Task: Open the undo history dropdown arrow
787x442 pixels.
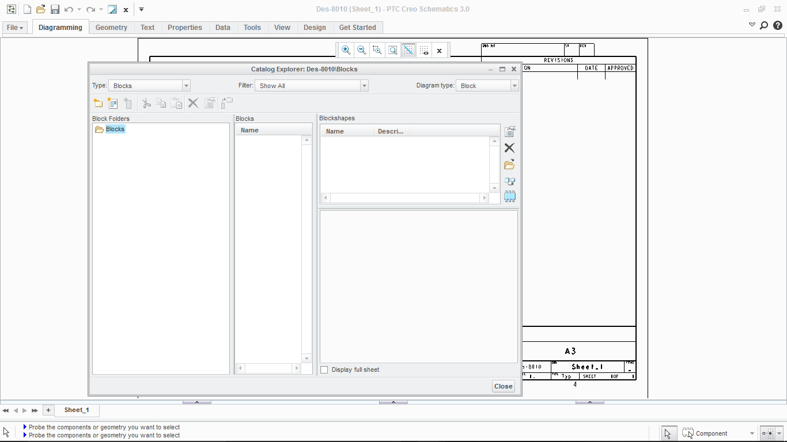Action: click(x=79, y=9)
